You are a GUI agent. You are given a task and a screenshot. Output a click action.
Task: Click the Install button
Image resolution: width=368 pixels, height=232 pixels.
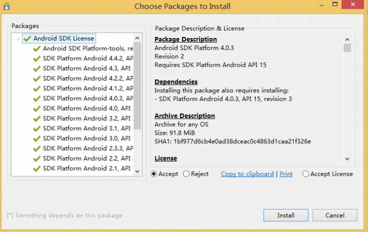pyautogui.click(x=286, y=215)
